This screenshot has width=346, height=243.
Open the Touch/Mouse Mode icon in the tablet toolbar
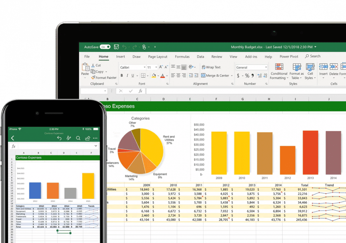[144, 47]
